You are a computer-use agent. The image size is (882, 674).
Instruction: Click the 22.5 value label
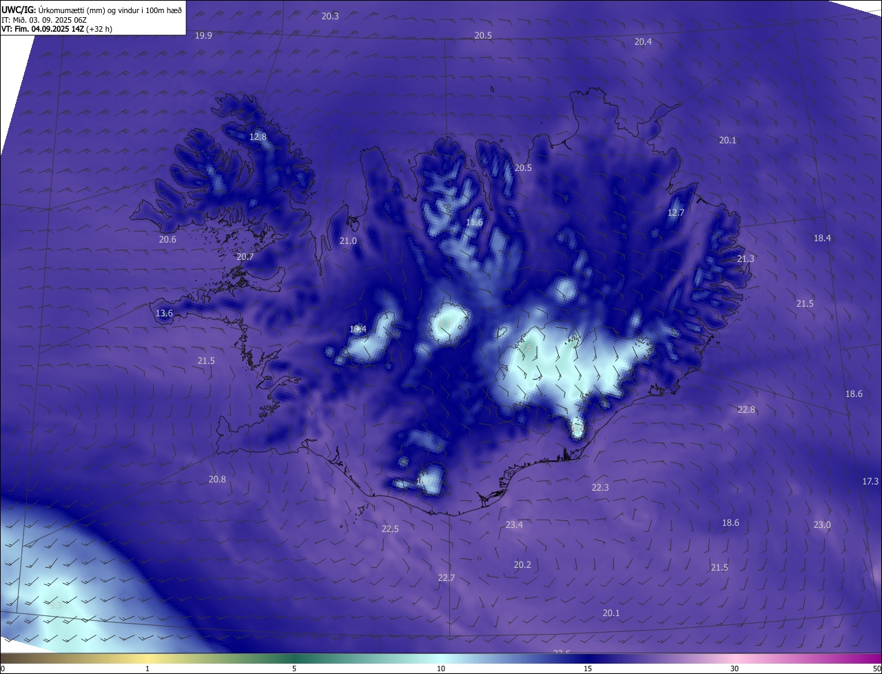pos(390,529)
